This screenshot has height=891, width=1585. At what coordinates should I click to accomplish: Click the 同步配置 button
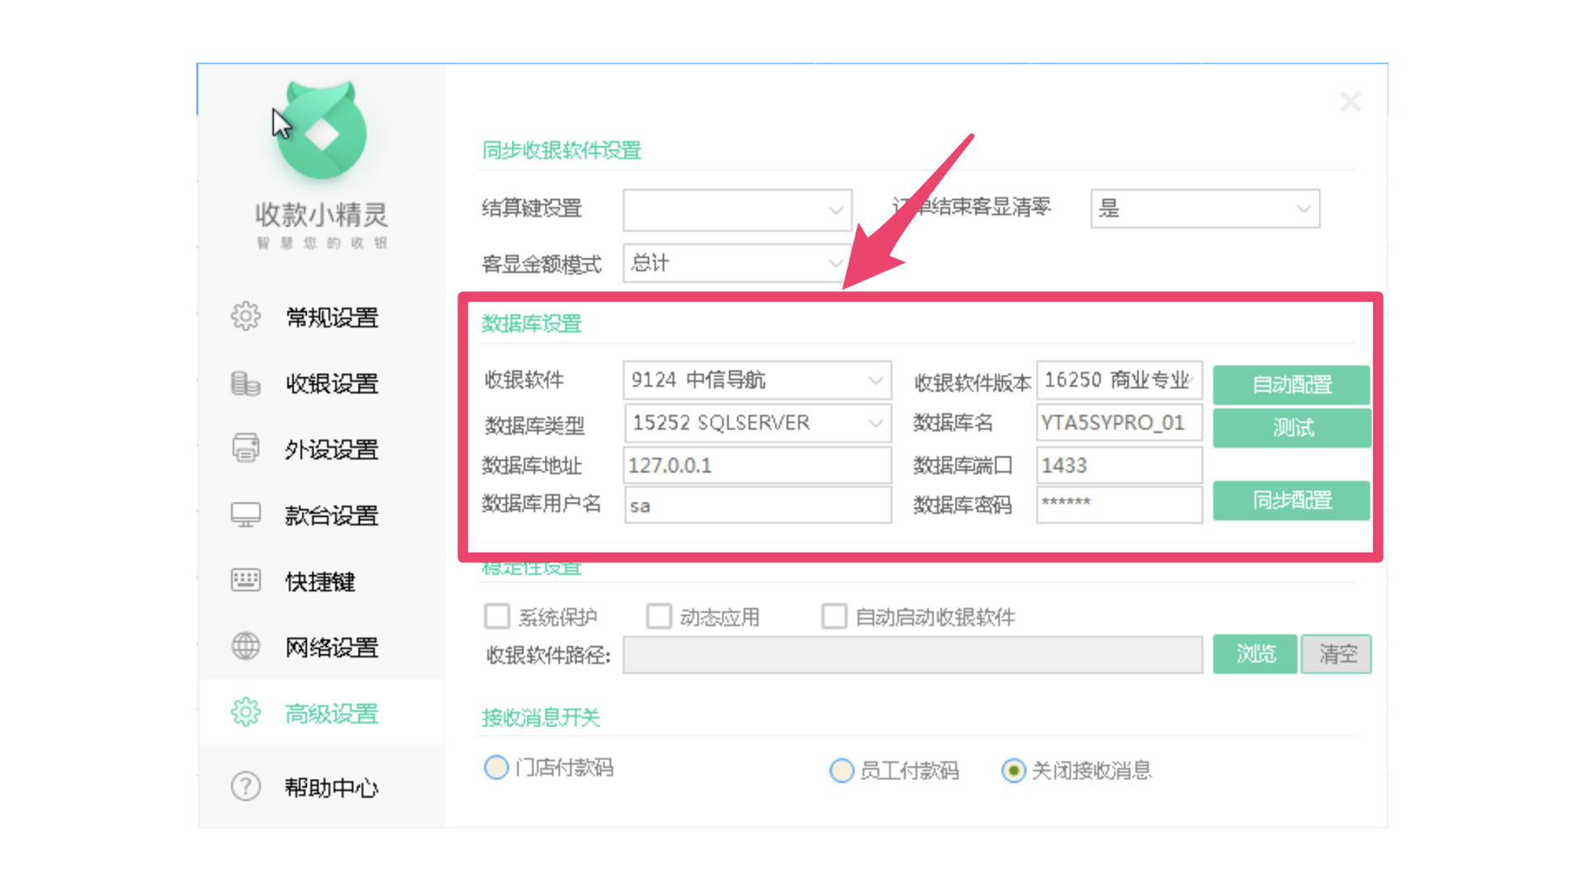(1292, 500)
